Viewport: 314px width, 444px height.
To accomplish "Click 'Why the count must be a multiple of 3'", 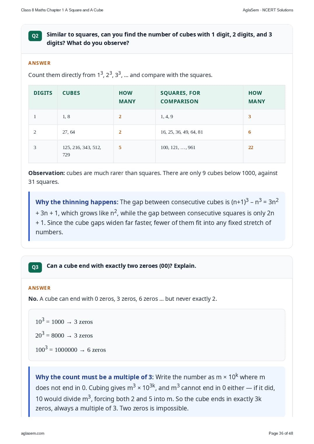I will pos(95,377).
